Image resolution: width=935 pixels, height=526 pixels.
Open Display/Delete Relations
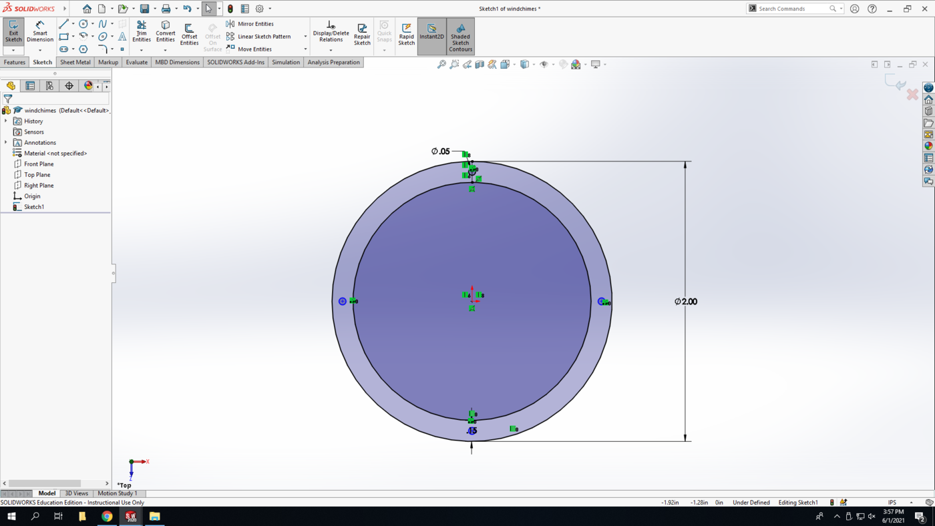pyautogui.click(x=331, y=31)
